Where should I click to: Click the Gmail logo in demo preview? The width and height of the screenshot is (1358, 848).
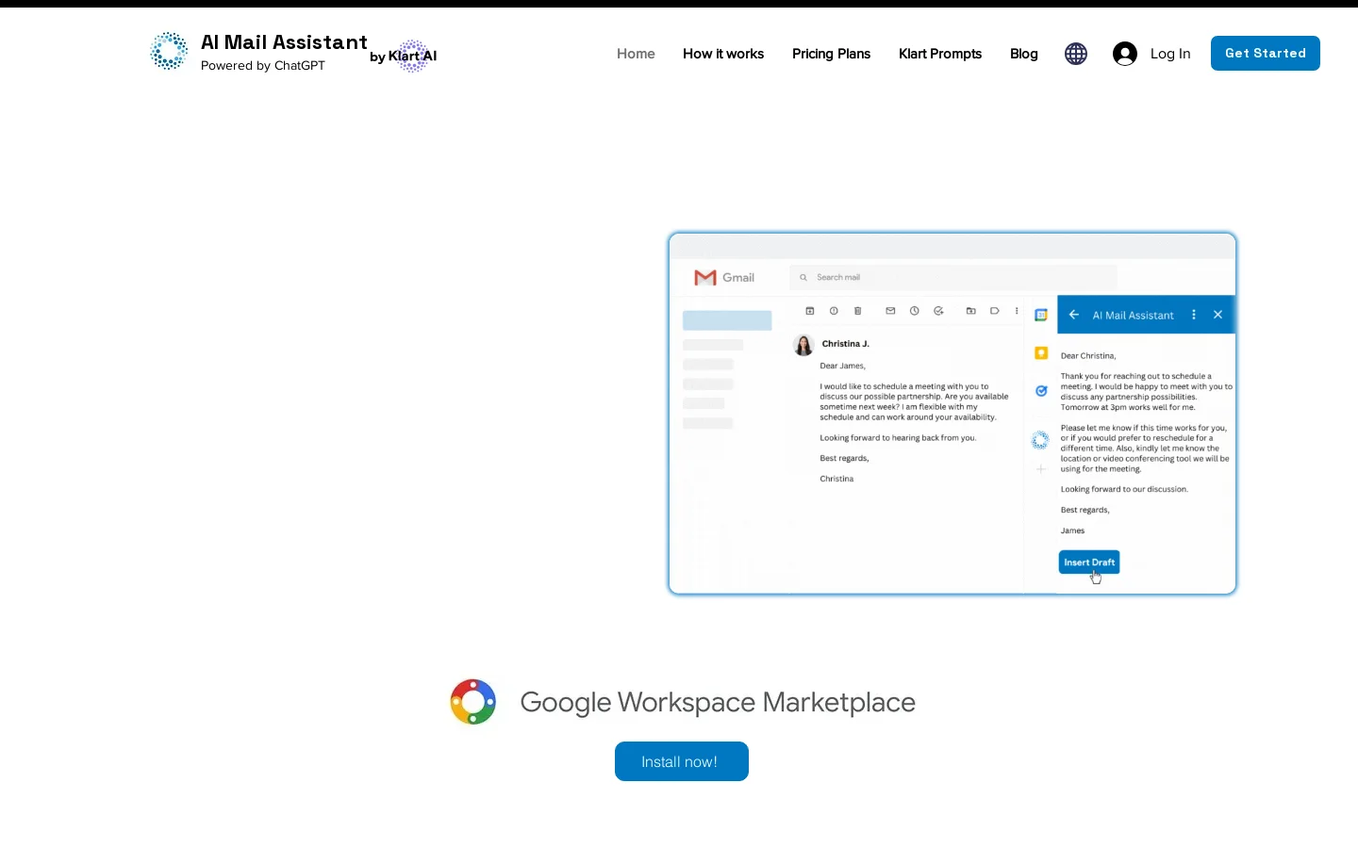click(x=724, y=277)
